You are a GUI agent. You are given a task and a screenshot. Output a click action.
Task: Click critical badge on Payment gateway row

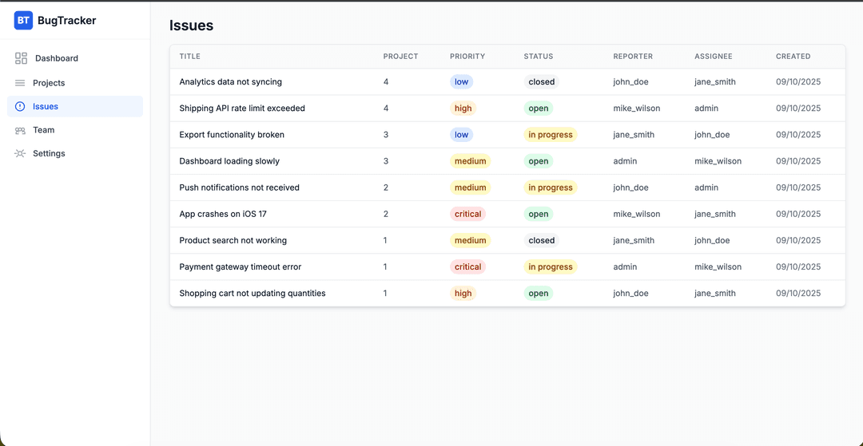(467, 267)
